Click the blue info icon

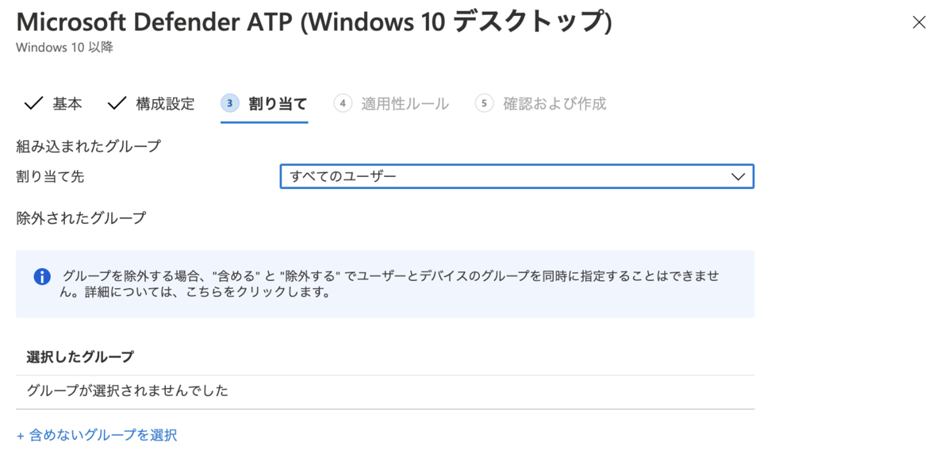point(42,276)
